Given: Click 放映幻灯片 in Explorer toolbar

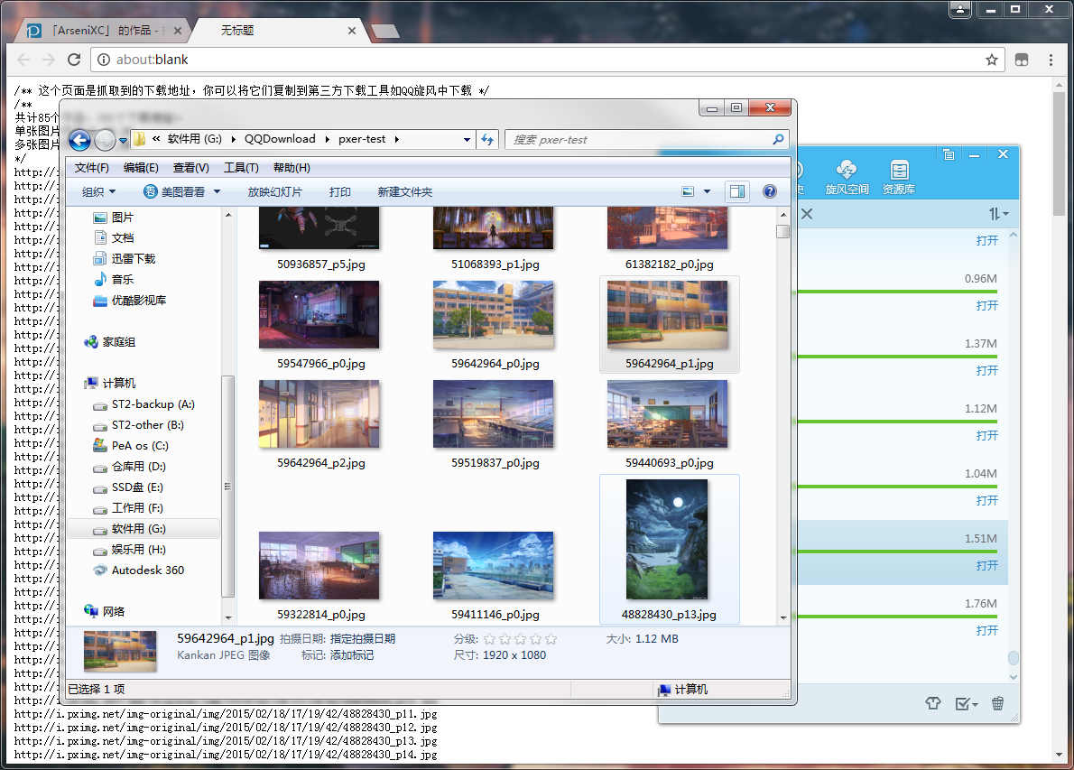Looking at the screenshot, I should 274,191.
